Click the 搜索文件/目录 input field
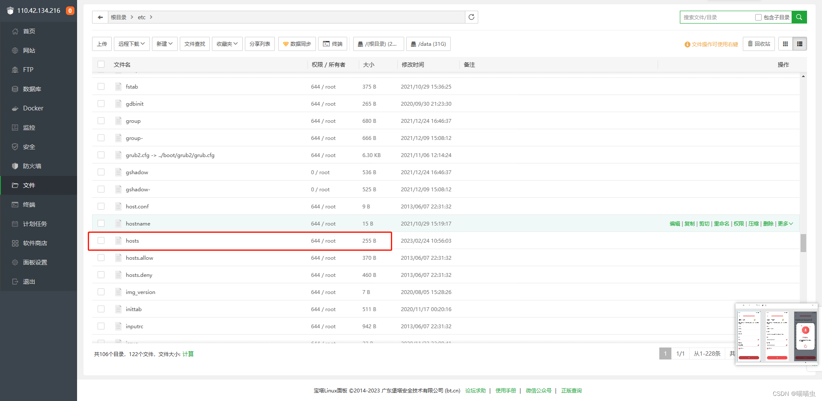 pyautogui.click(x=717, y=17)
